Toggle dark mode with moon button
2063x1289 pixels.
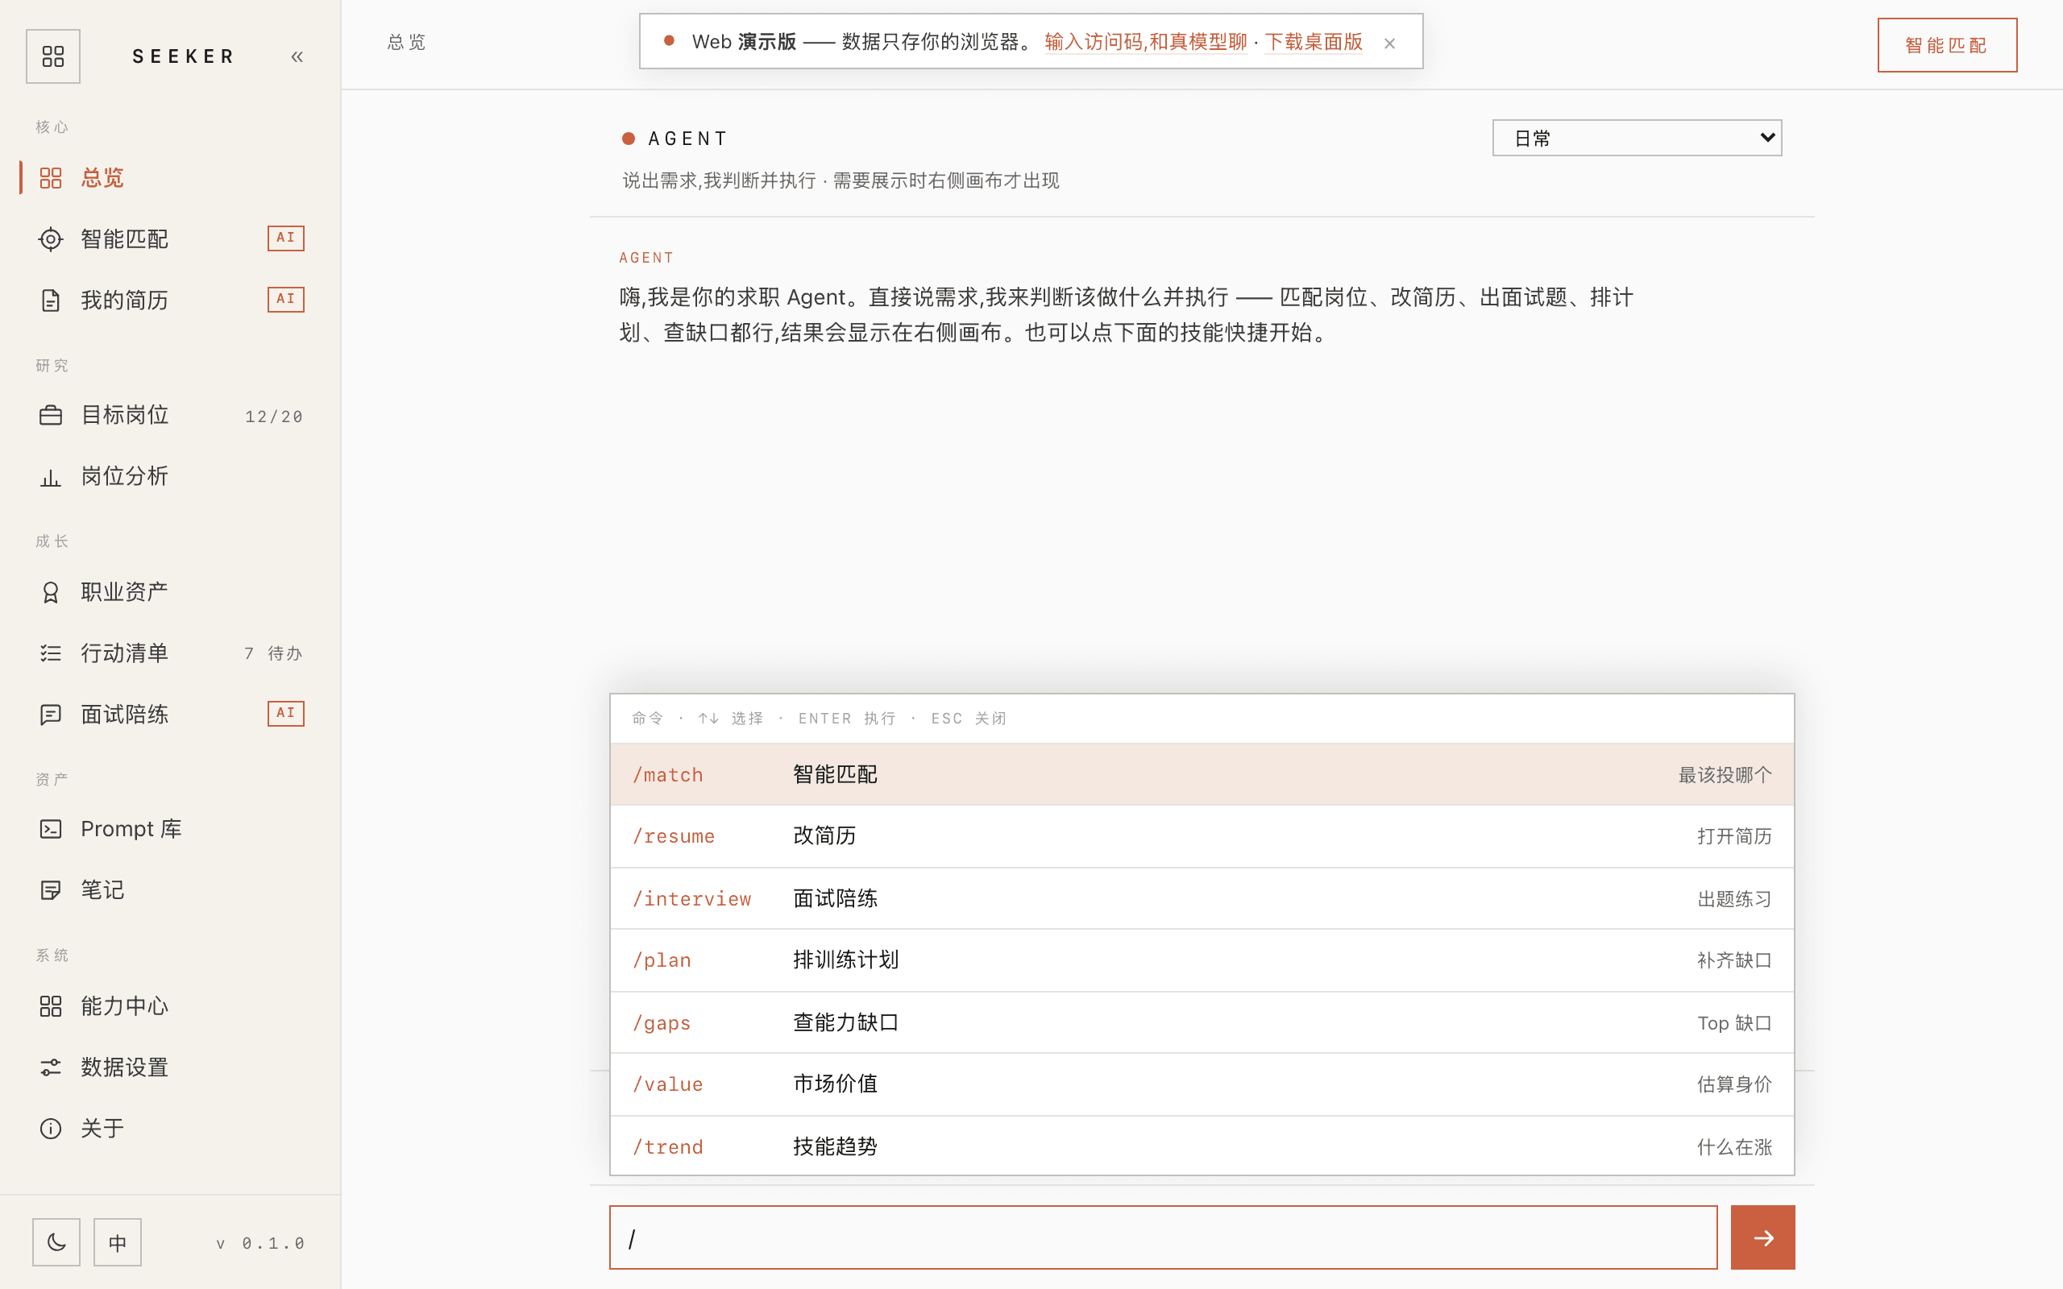[x=56, y=1242]
